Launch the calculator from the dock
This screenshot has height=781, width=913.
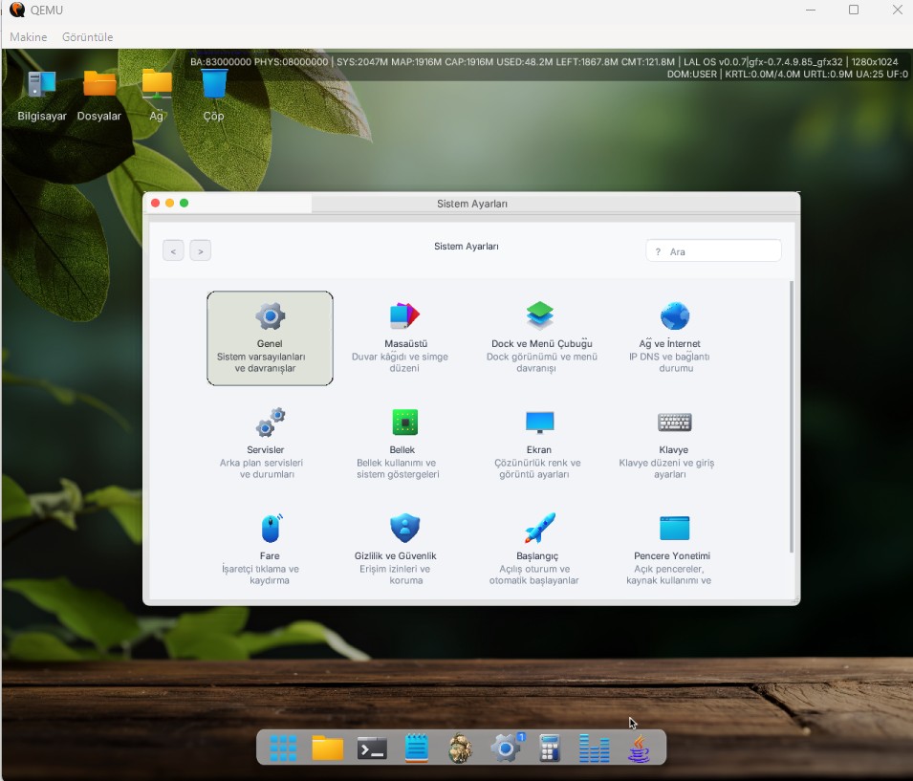[550, 748]
